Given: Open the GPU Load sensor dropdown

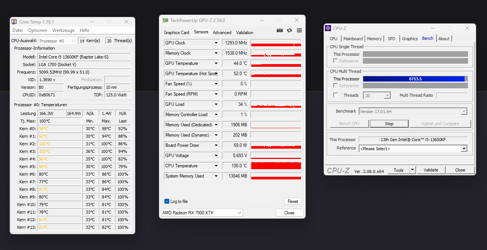Looking at the screenshot, I should [x=216, y=104].
